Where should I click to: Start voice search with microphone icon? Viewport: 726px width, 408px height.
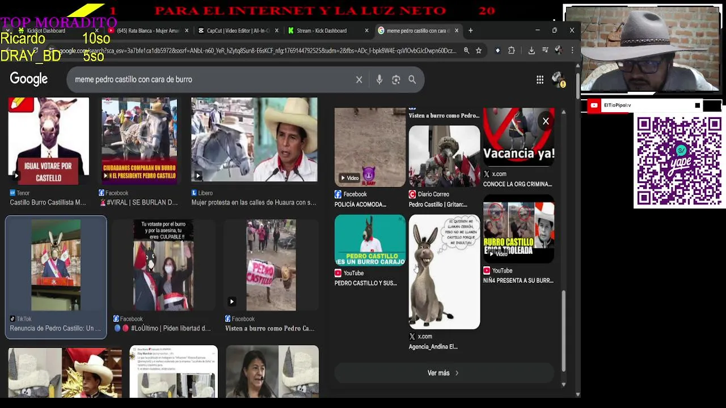click(379, 80)
